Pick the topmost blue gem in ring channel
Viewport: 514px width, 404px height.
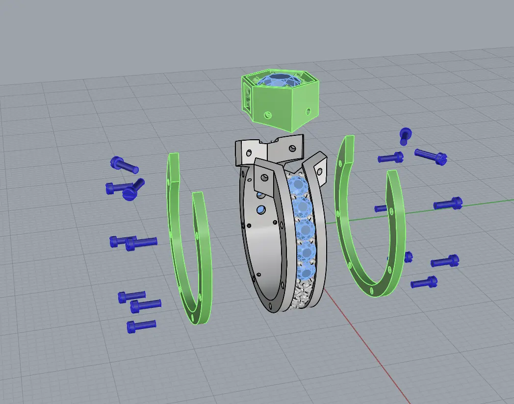pos(297,186)
